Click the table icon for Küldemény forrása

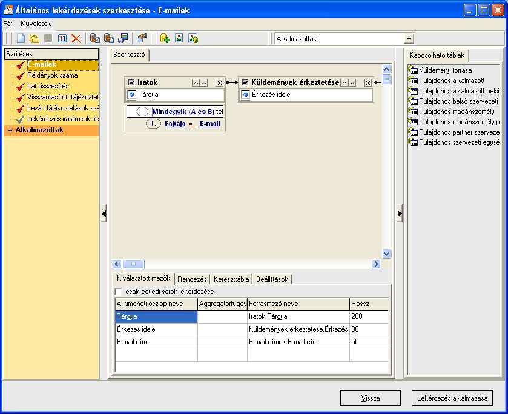pos(413,70)
